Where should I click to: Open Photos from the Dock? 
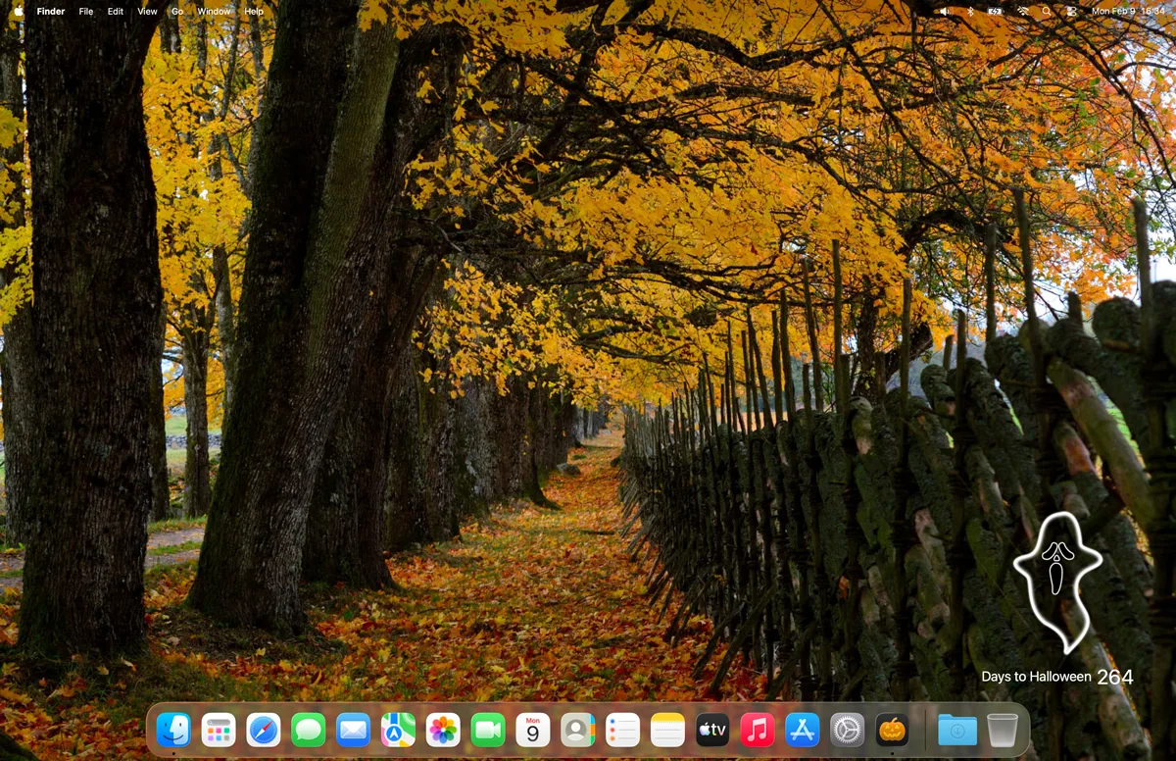point(443,730)
